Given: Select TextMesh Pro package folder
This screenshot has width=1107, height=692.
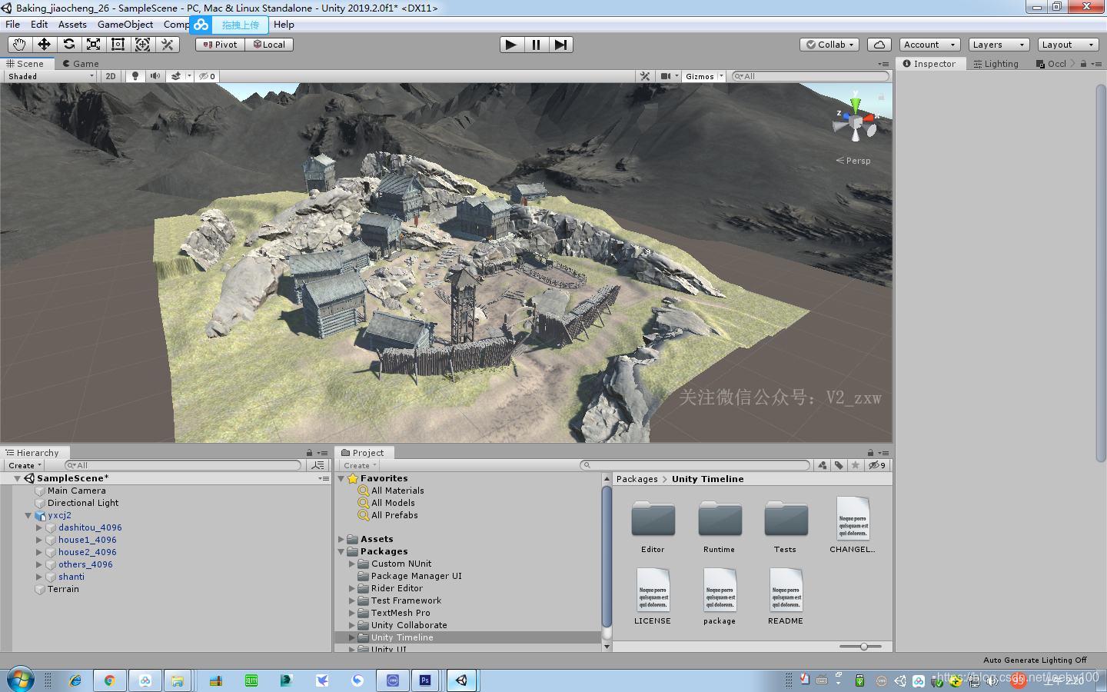Looking at the screenshot, I should coord(401,613).
